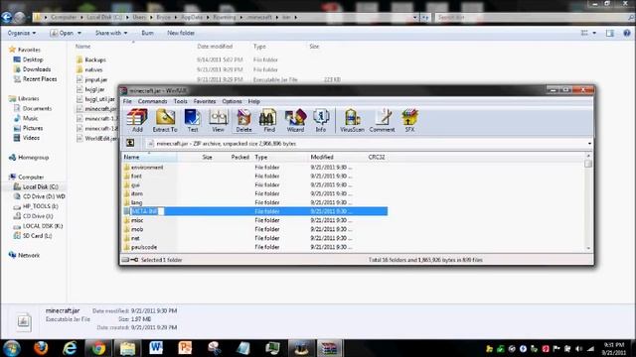The width and height of the screenshot is (636, 357).
Task: Open Internet Explorer from the taskbar
Action: (70, 348)
